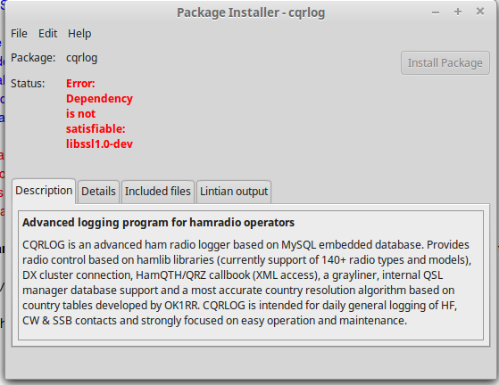Maximize the Package Installer window

click(458, 12)
